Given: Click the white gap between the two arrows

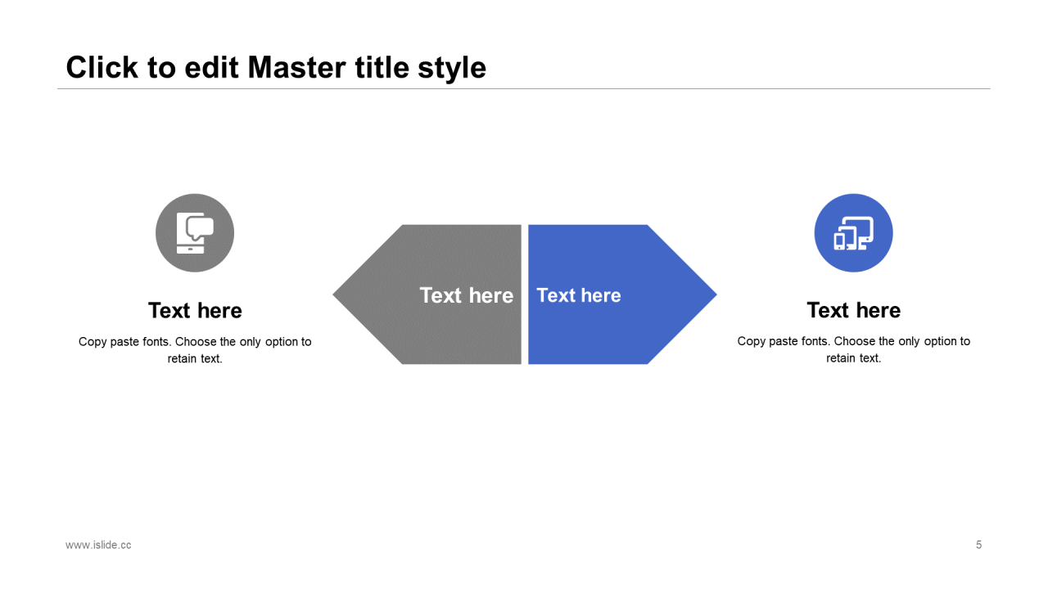Looking at the screenshot, I should 525,294.
